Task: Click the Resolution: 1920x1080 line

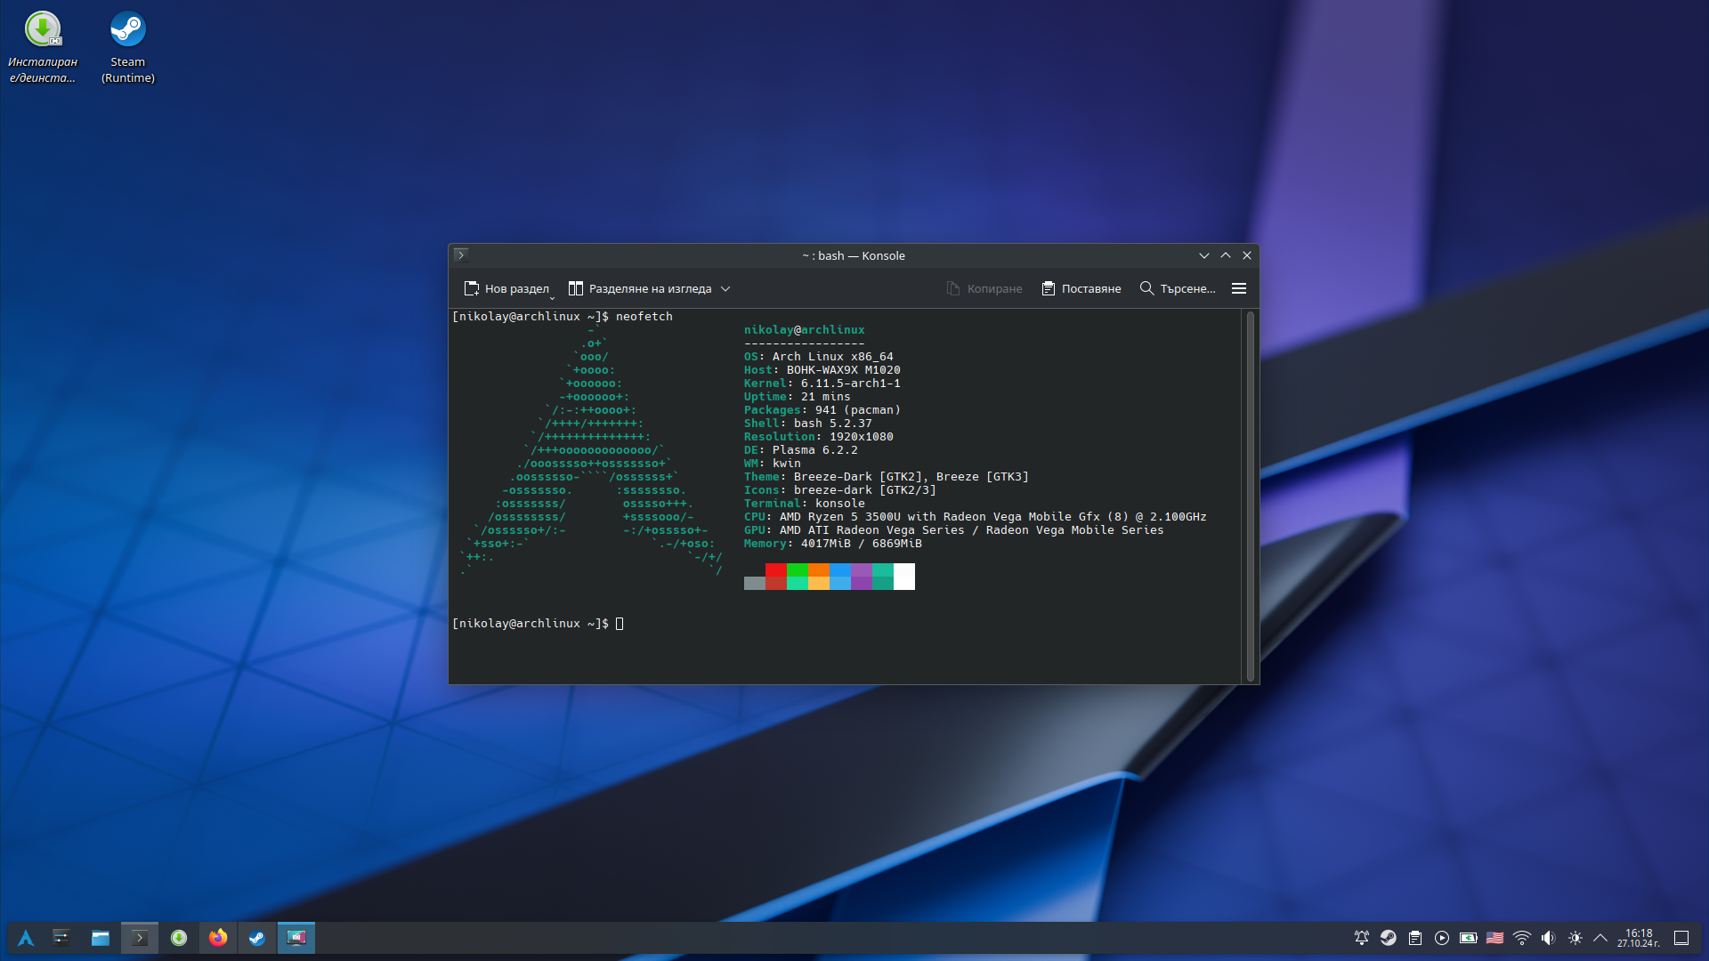Action: pyautogui.click(x=819, y=437)
